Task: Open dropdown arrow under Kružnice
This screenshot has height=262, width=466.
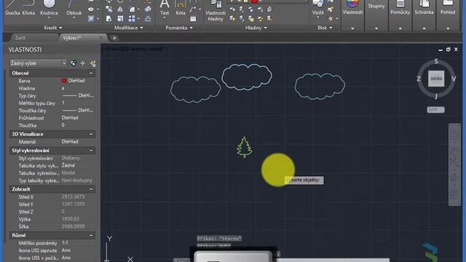Action: [x=49, y=18]
